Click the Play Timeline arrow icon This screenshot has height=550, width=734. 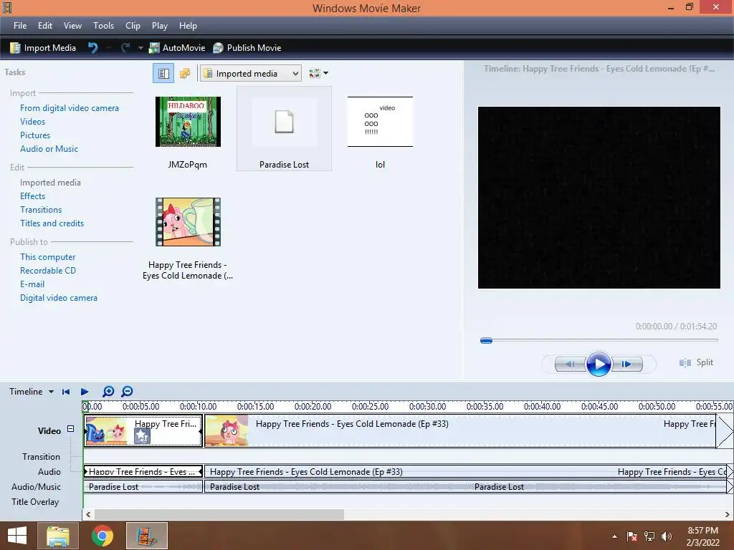coord(85,392)
